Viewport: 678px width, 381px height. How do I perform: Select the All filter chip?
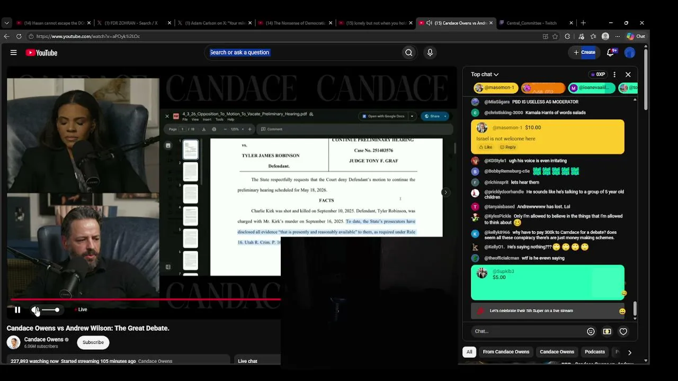pos(469,352)
